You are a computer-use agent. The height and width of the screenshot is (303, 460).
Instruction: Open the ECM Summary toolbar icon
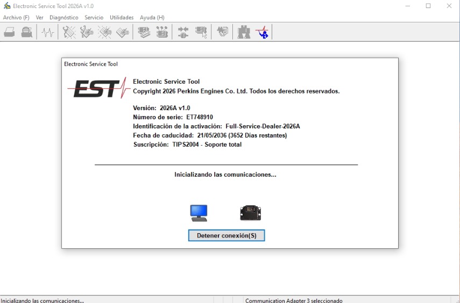pyautogui.click(x=144, y=32)
